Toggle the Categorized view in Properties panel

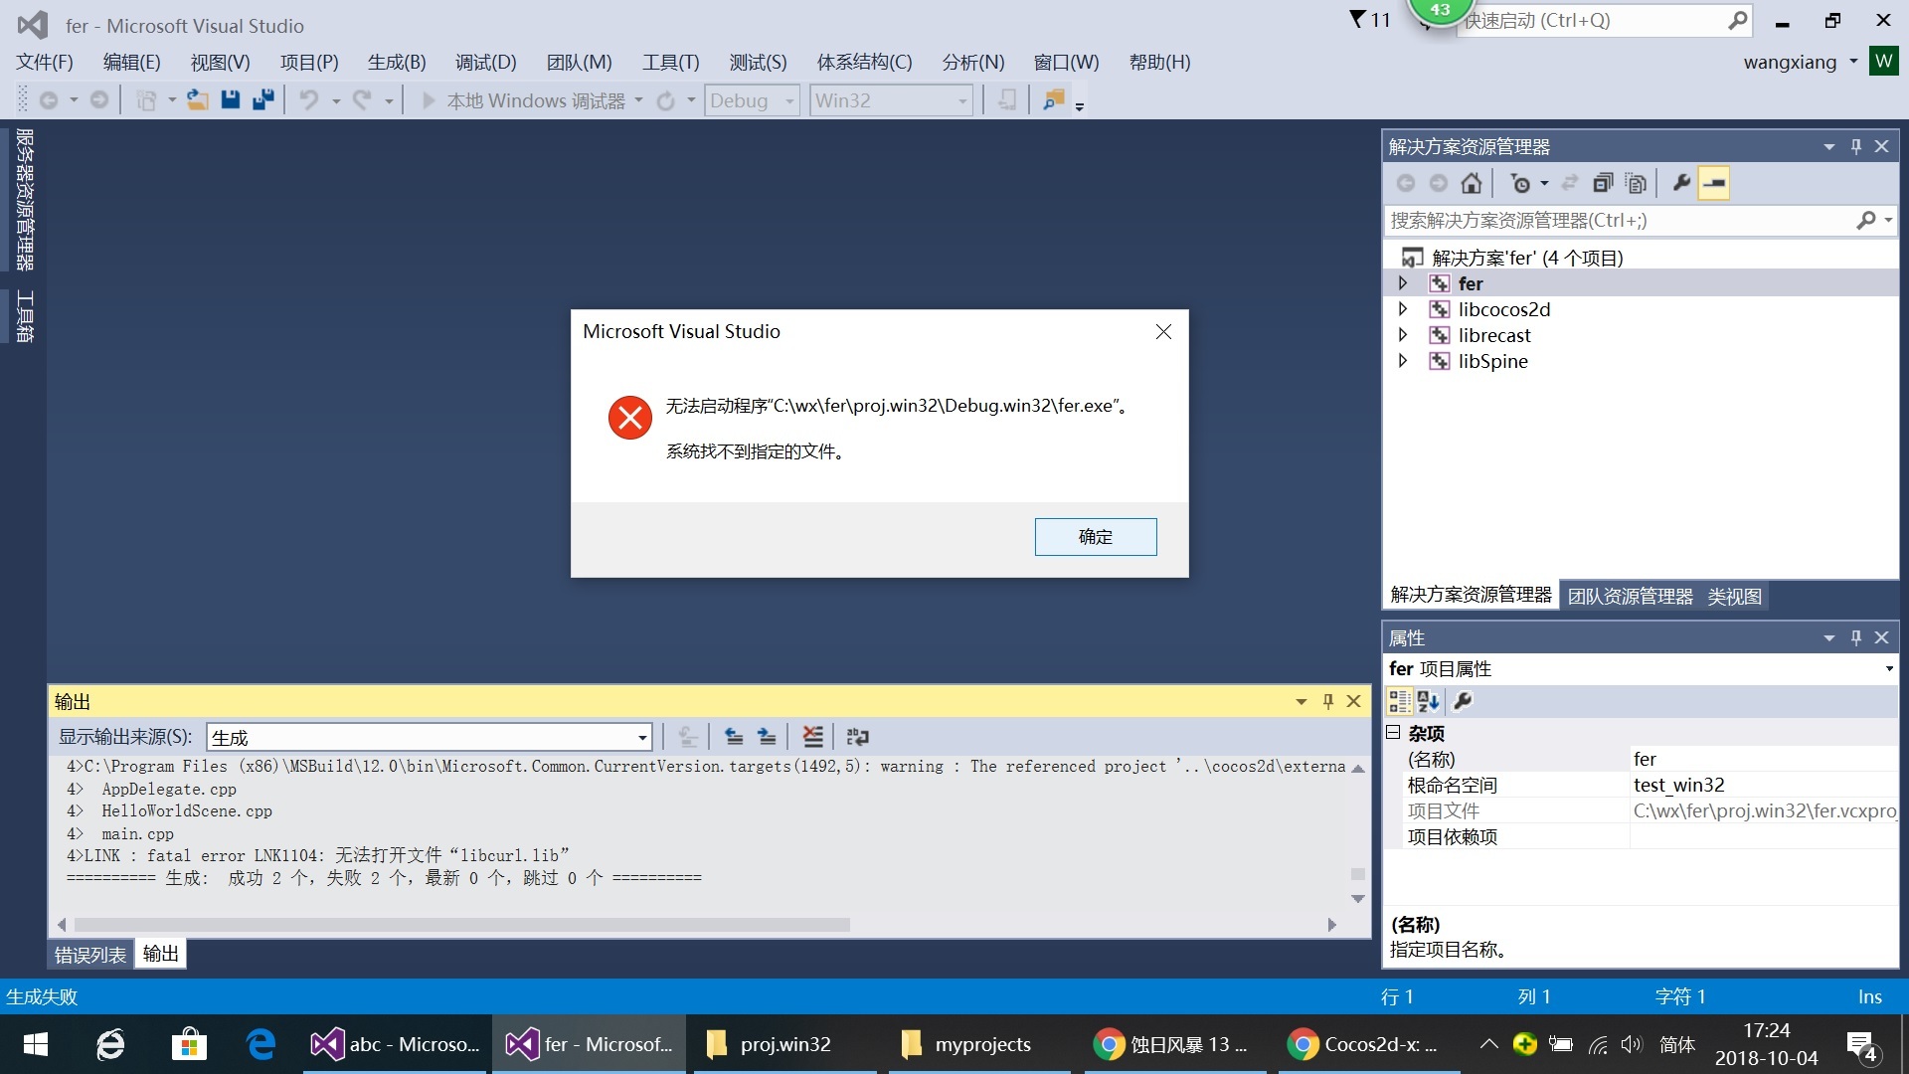coord(1399,701)
